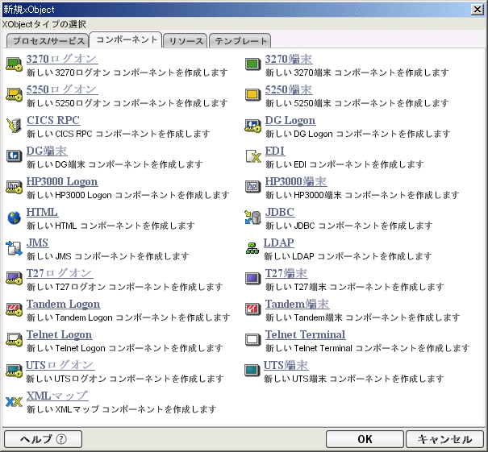This screenshot has width=488, height=452.
Task: Click the description 新しい HTML コンポーネントを作成します
Action: point(111,226)
